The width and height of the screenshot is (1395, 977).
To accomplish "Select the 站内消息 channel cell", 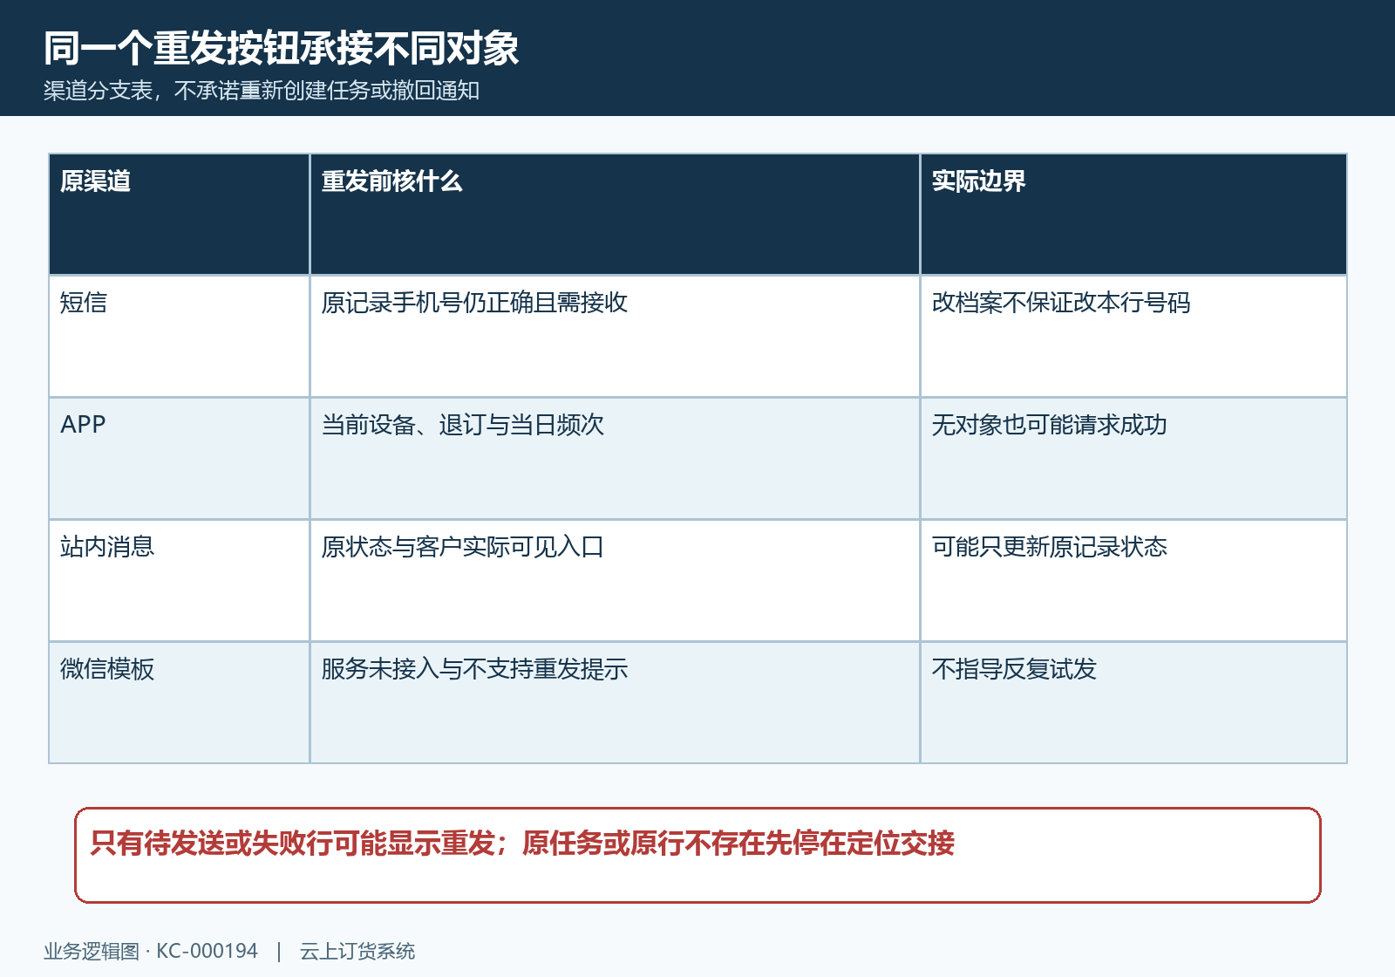I will coord(180,581).
